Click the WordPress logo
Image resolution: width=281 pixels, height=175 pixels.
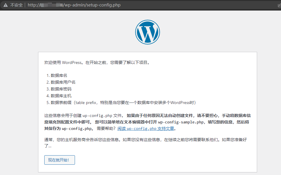(x=148, y=32)
